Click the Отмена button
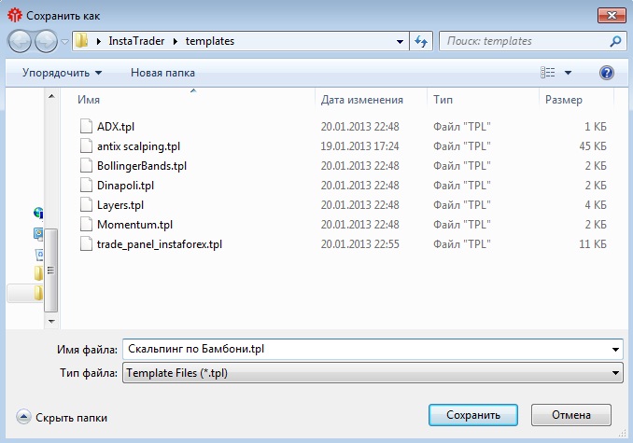The image size is (633, 443). (571, 415)
